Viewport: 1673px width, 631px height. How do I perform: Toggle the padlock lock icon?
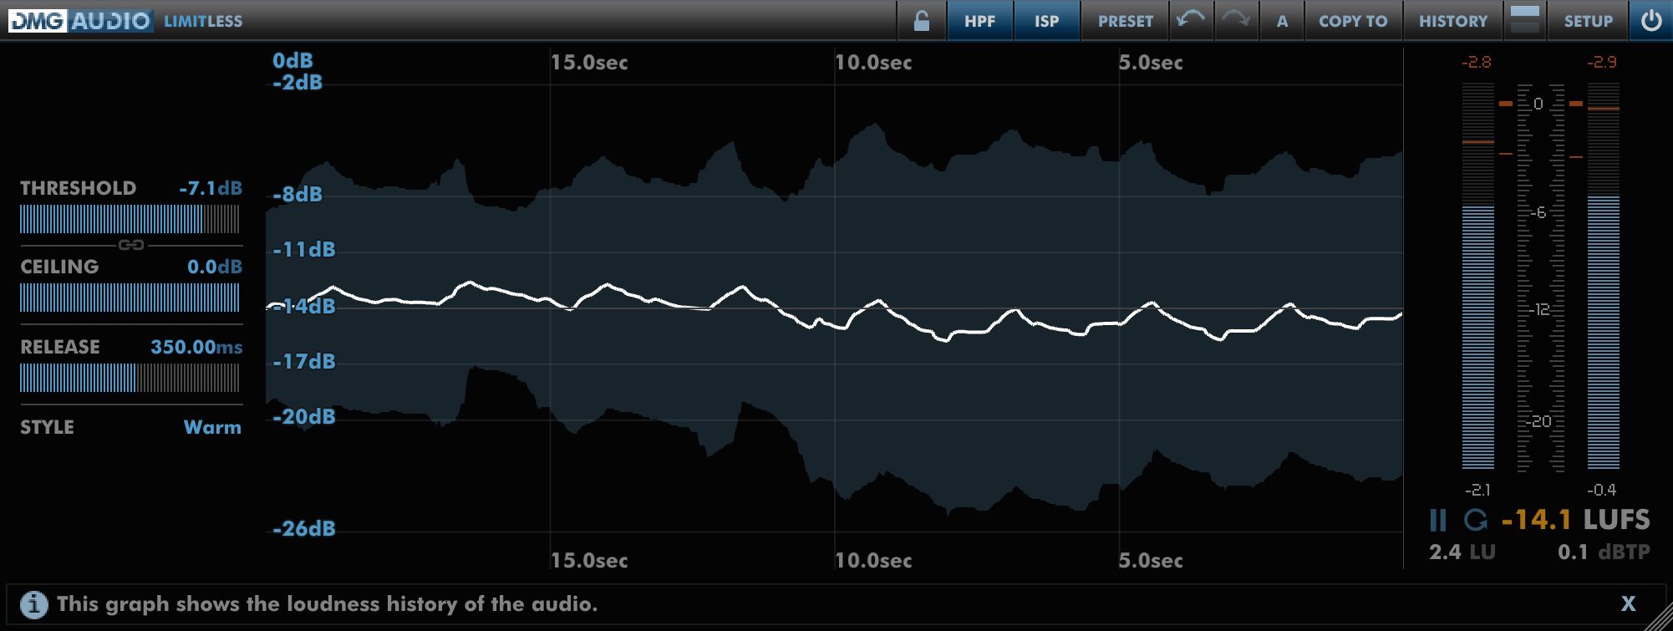(x=921, y=21)
